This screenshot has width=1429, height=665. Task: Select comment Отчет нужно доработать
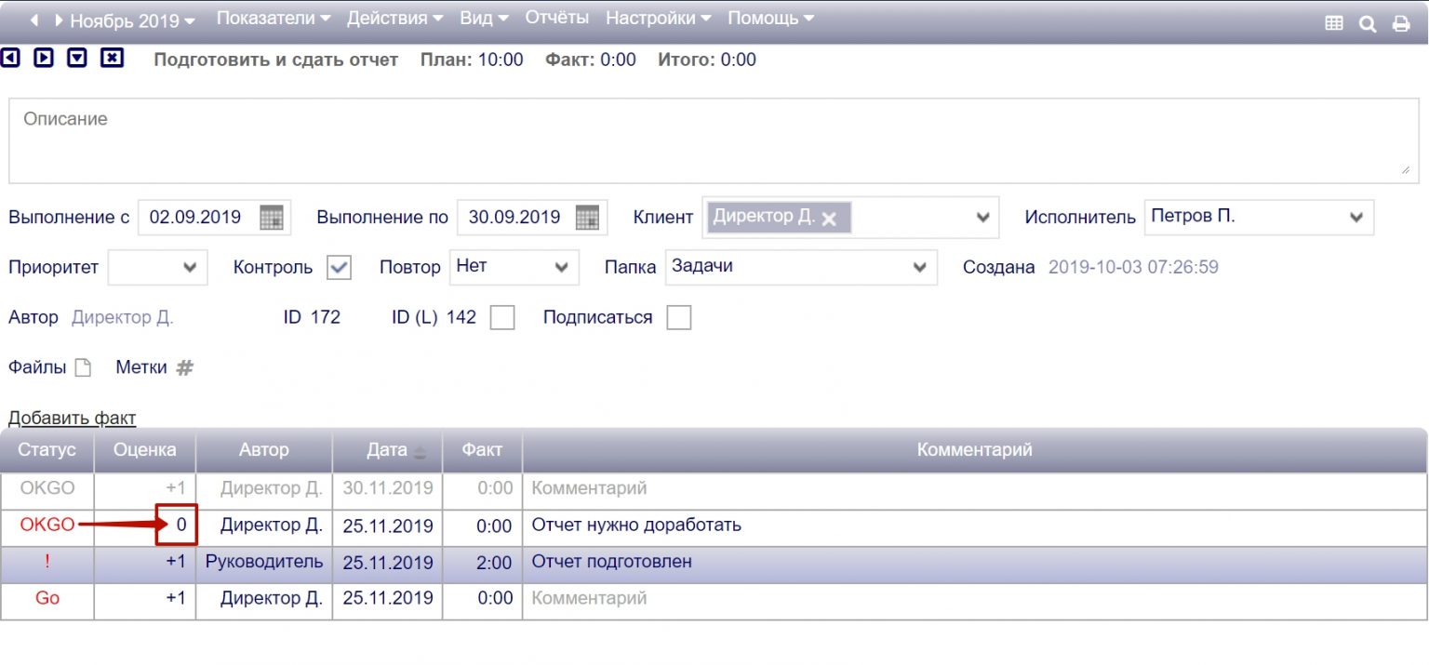pos(636,525)
